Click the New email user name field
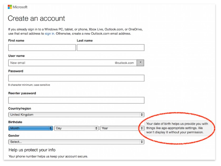The width and height of the screenshot is (221, 166). coord(73,63)
